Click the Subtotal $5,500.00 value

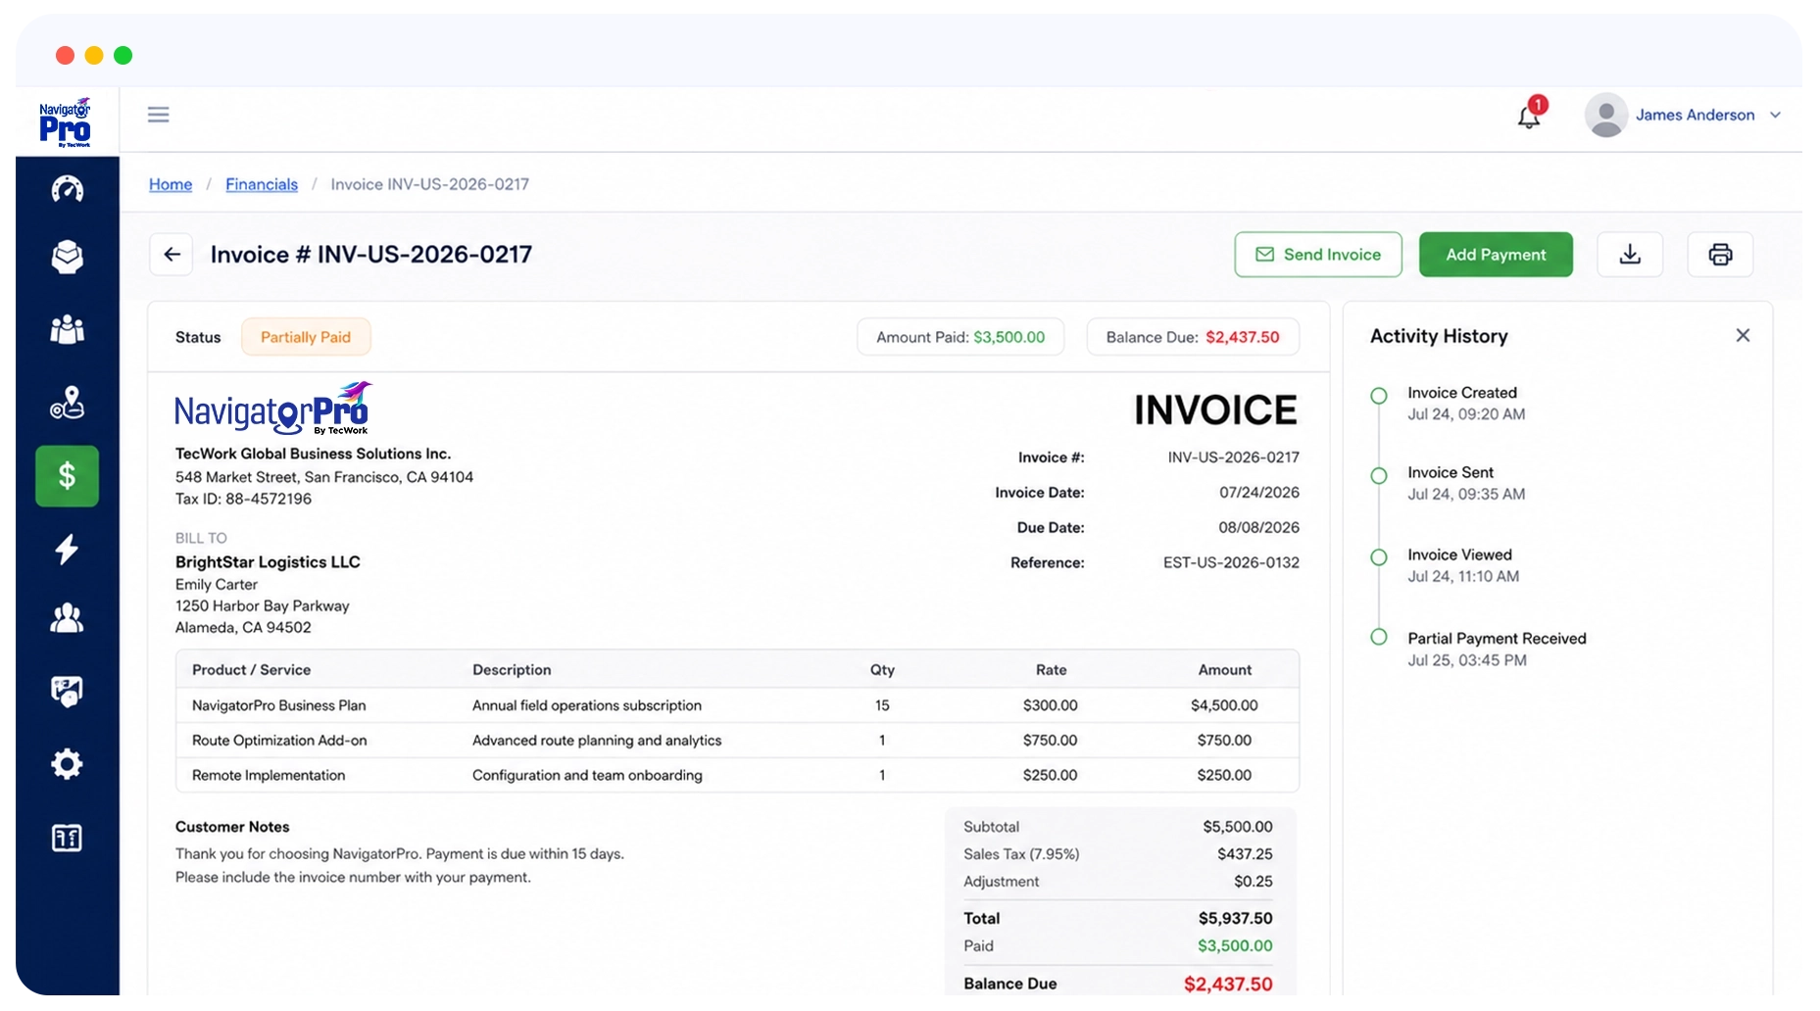(1238, 827)
